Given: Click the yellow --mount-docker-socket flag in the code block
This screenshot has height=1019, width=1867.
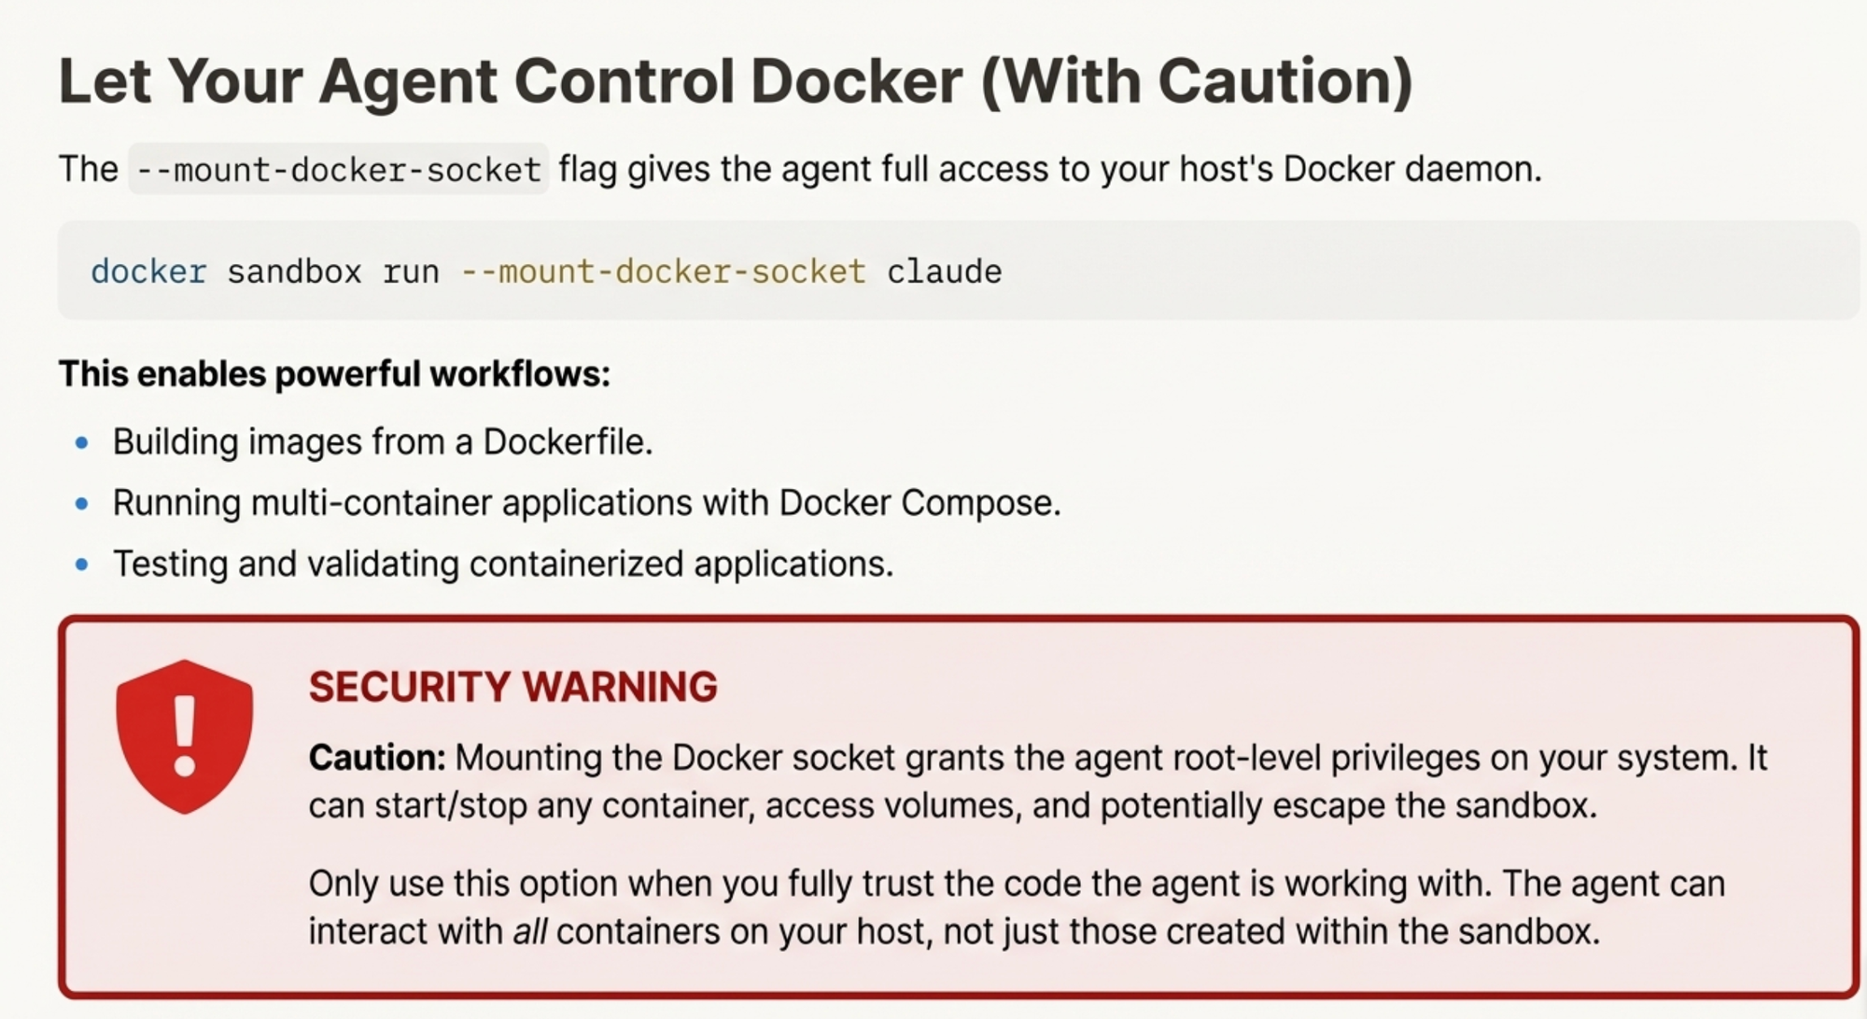Looking at the screenshot, I should point(663,272).
